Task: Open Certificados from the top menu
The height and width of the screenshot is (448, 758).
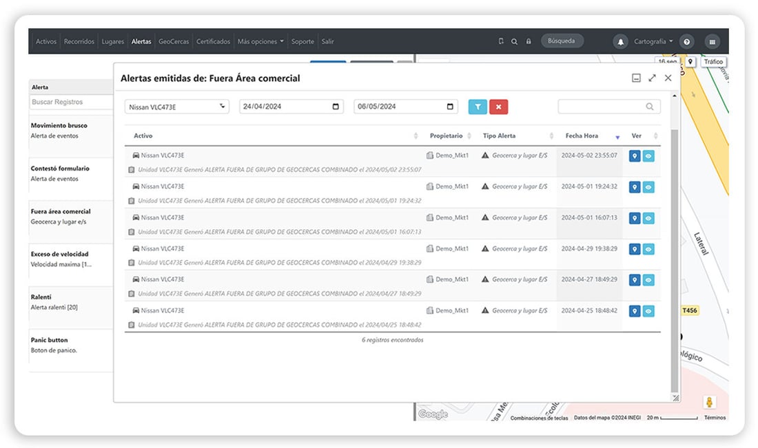Action: (x=213, y=41)
